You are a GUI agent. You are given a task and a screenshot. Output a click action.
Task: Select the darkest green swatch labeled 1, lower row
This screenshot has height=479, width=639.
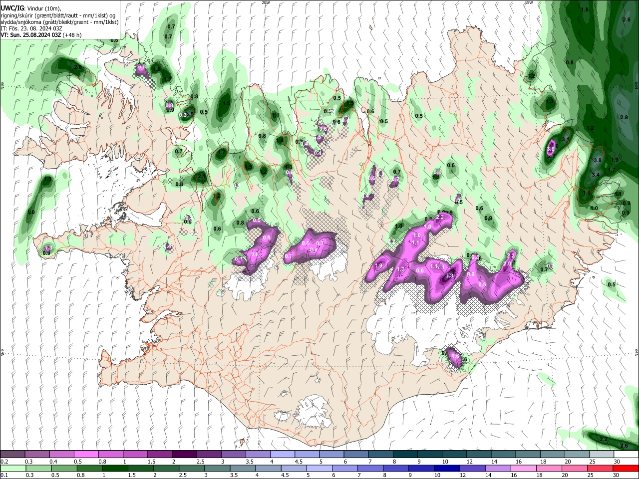point(115,468)
